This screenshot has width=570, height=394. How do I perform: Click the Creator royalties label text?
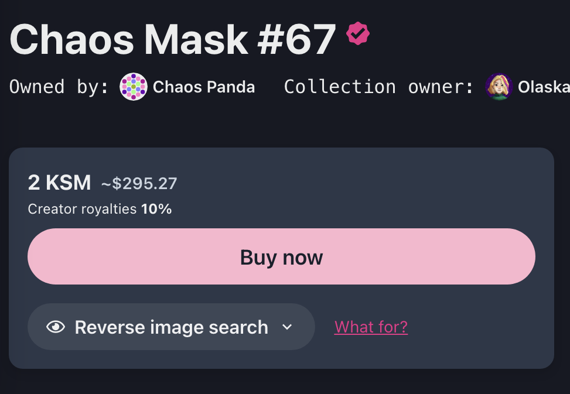click(82, 209)
